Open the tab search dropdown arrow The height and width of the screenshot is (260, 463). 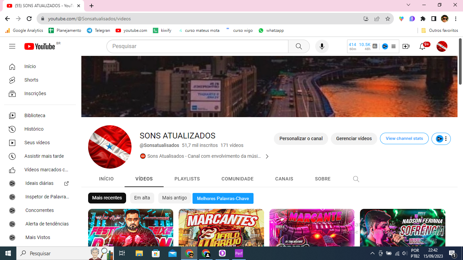(408, 5)
